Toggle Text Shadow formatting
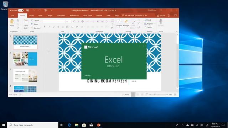This screenshot has width=228, height=128. [x=58, y=27]
